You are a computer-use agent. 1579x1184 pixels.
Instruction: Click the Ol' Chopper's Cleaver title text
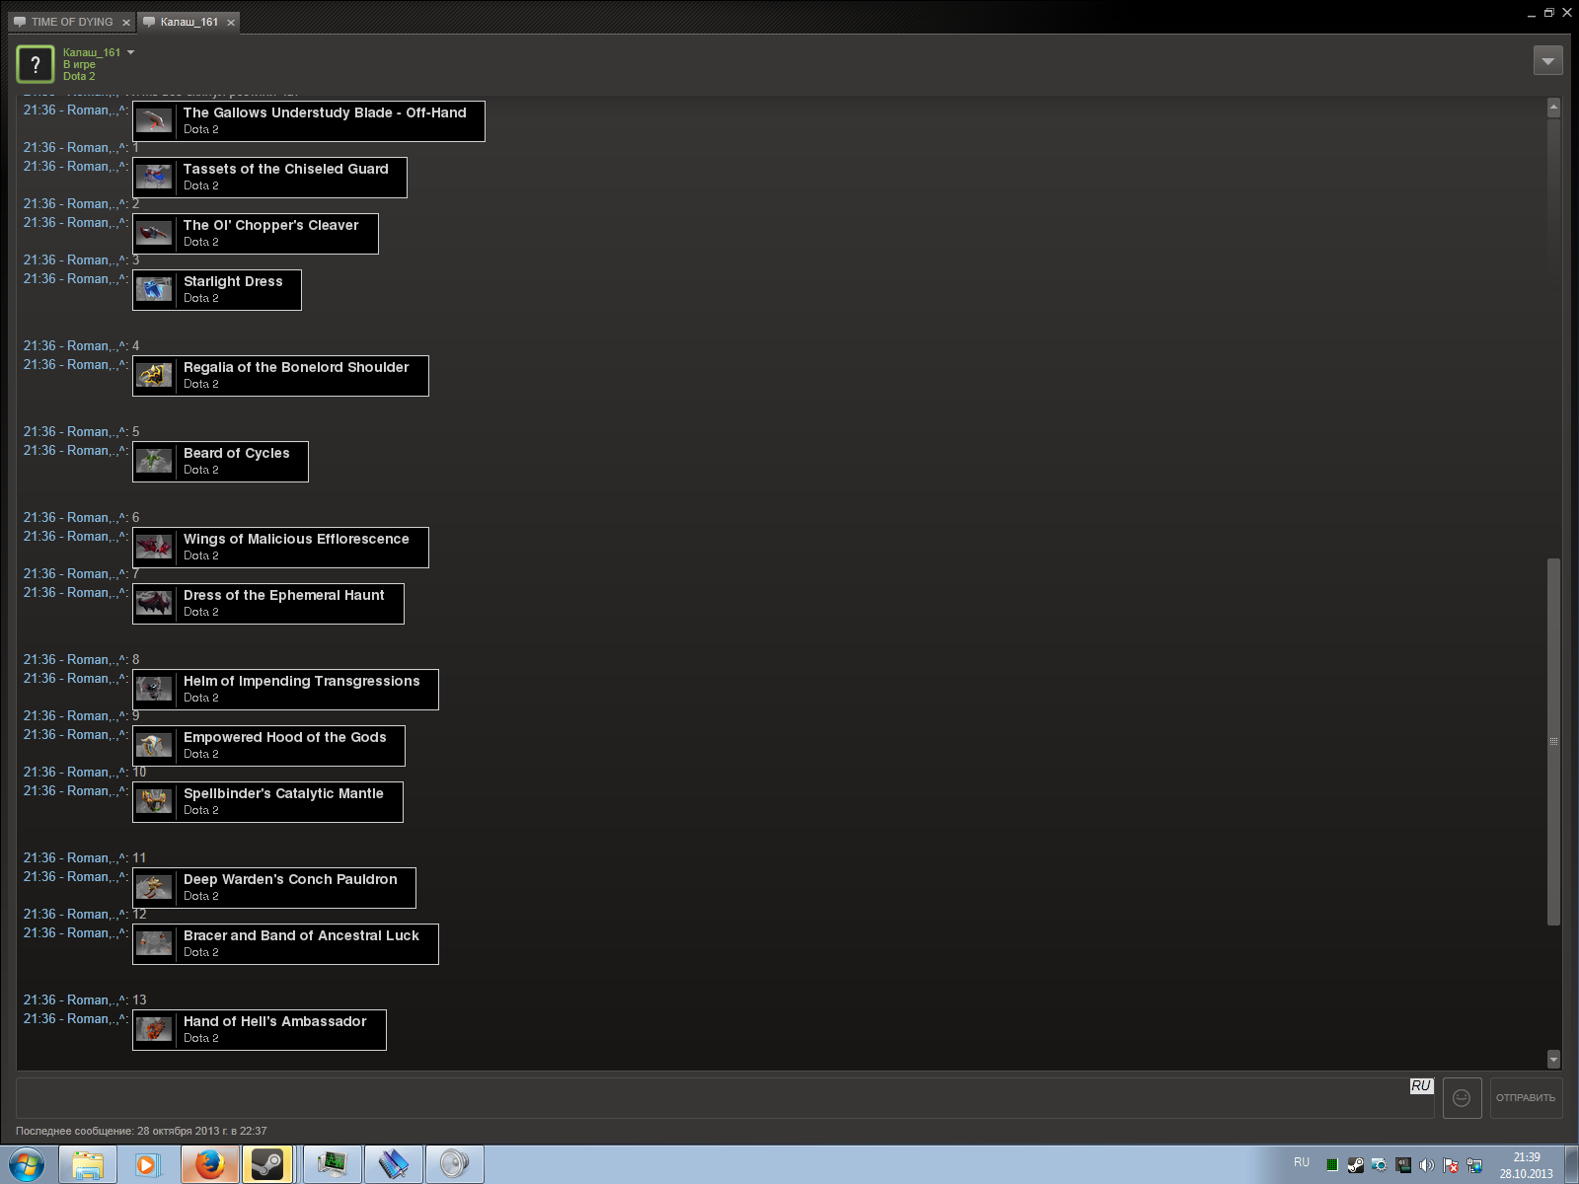point(271,225)
